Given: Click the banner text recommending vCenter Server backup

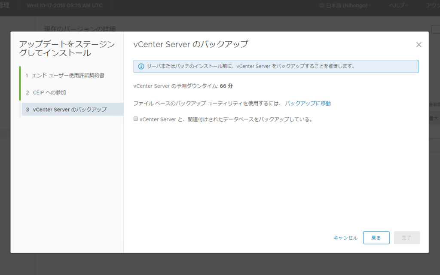Looking at the screenshot, I should [x=251, y=66].
